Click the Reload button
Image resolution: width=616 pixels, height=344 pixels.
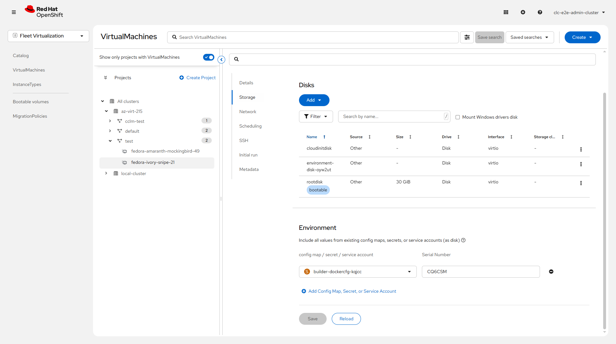pos(346,319)
